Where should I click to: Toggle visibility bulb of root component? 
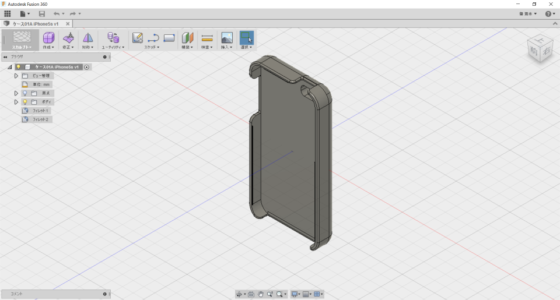19,67
